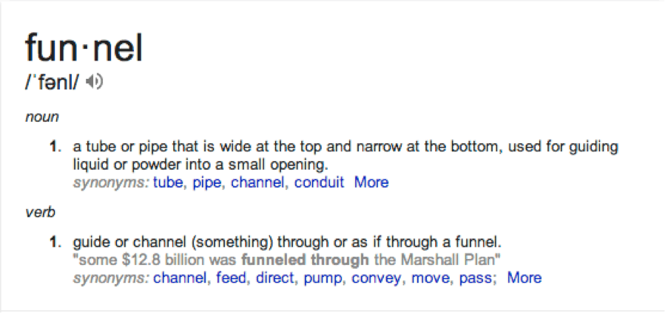Click the 'noun' part-of-speech label
The image size is (665, 313).
pyautogui.click(x=42, y=117)
